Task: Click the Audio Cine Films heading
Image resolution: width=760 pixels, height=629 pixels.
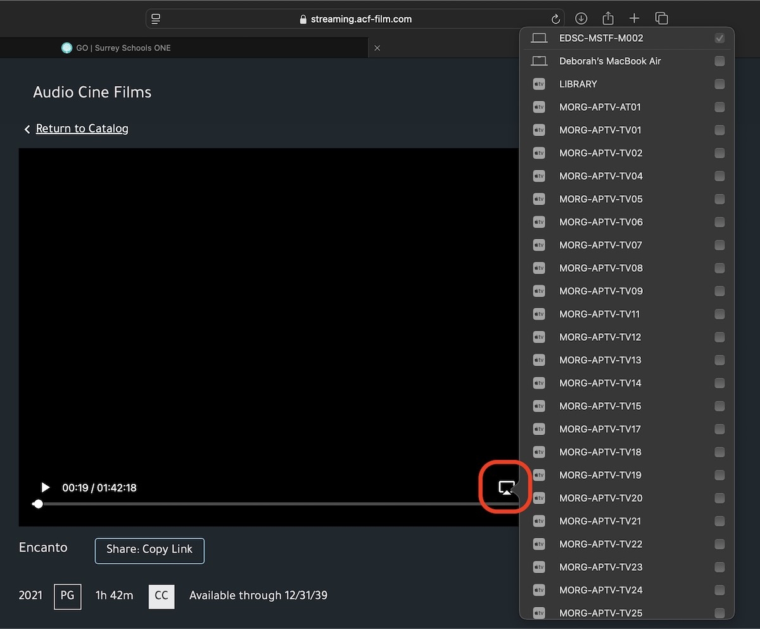Action: pyautogui.click(x=92, y=92)
